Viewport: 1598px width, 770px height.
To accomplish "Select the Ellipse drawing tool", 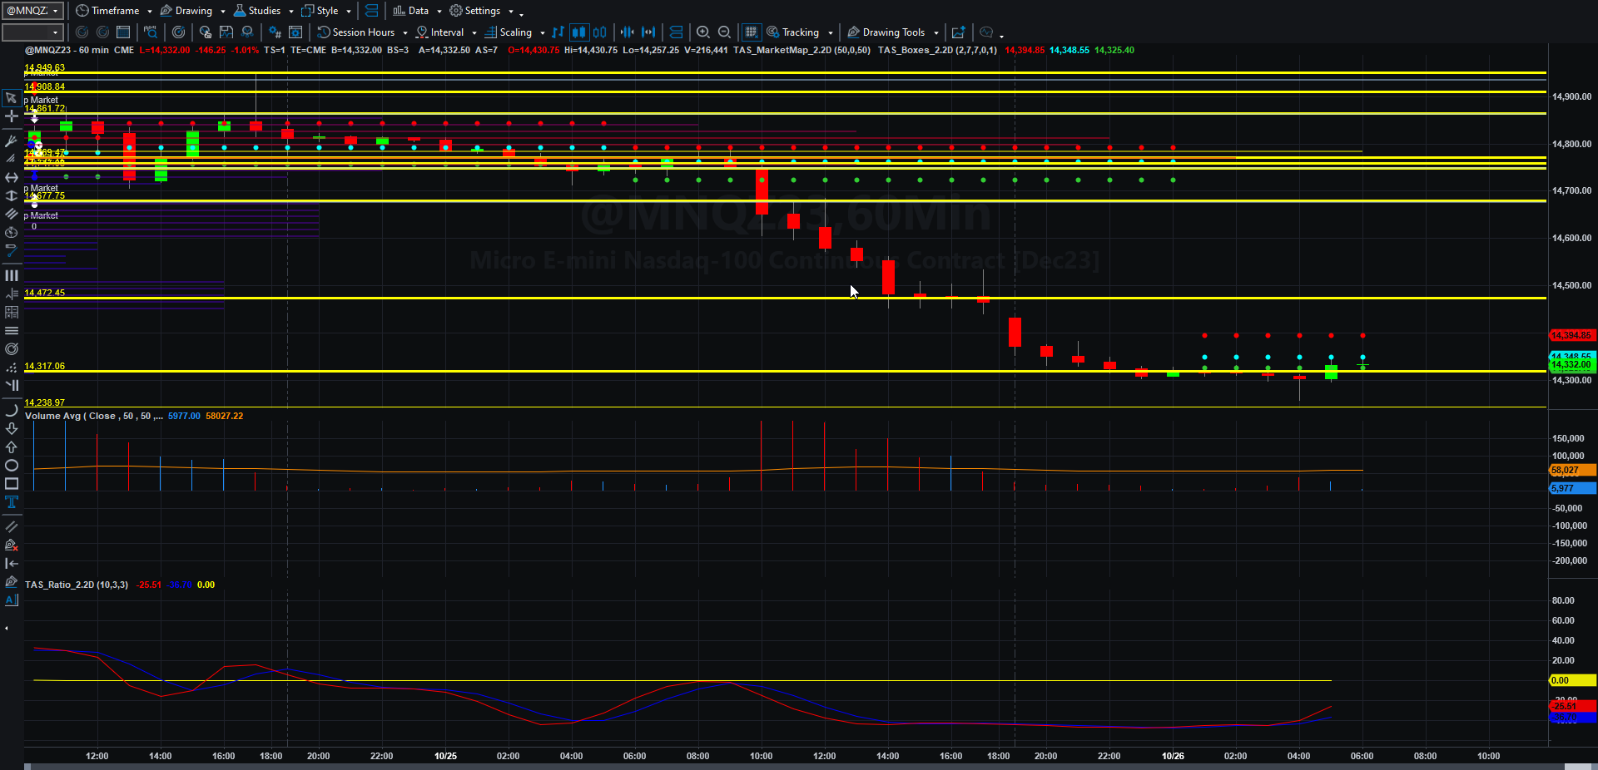I will 12,465.
